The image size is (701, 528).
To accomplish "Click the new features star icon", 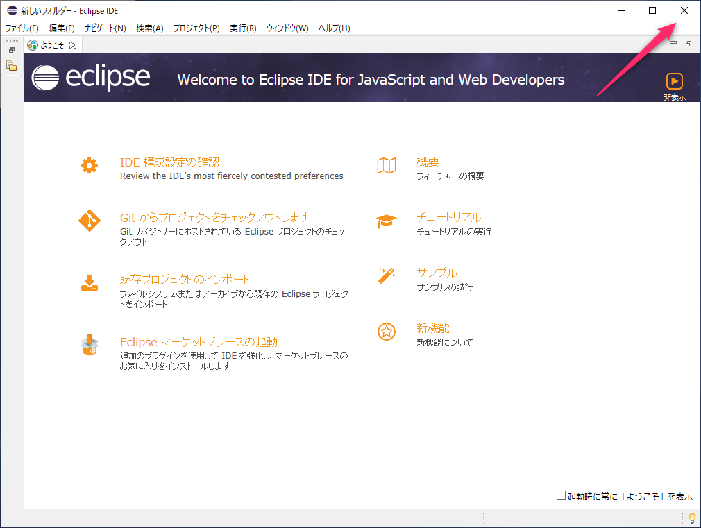I will point(387,332).
